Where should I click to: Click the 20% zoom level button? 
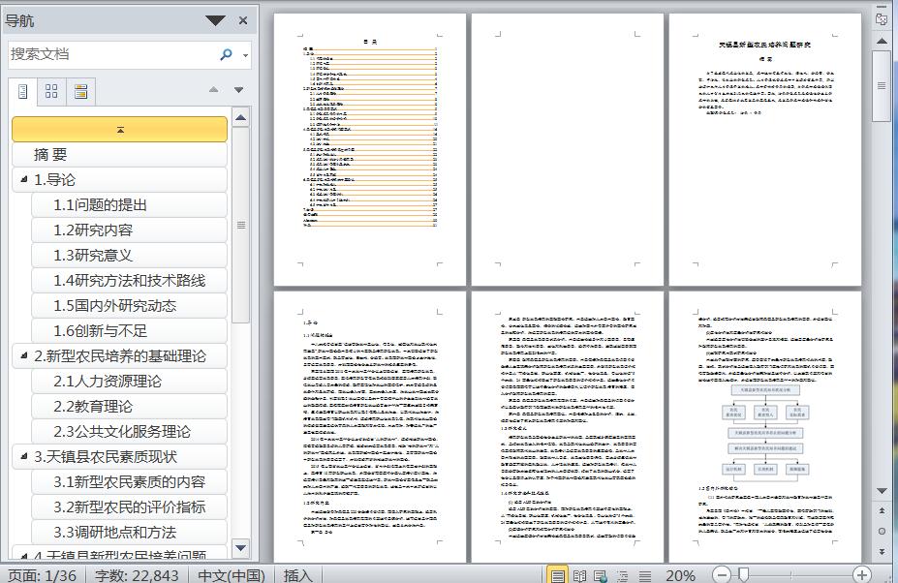click(680, 575)
